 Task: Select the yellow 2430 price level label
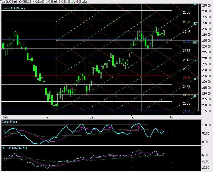(187, 95)
